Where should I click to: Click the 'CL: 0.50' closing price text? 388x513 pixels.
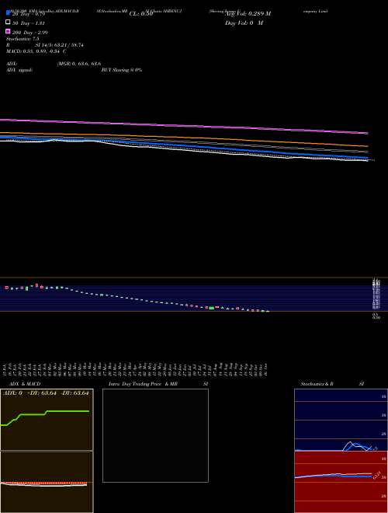click(141, 14)
